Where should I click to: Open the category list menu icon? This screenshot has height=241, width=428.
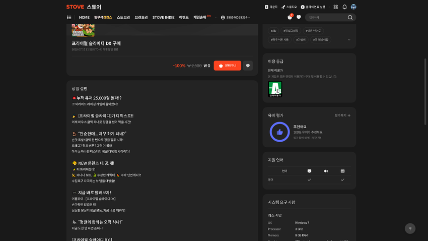(69, 18)
